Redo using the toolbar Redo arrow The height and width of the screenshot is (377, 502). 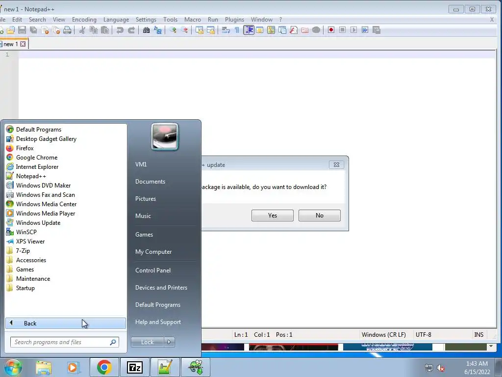coord(131,30)
